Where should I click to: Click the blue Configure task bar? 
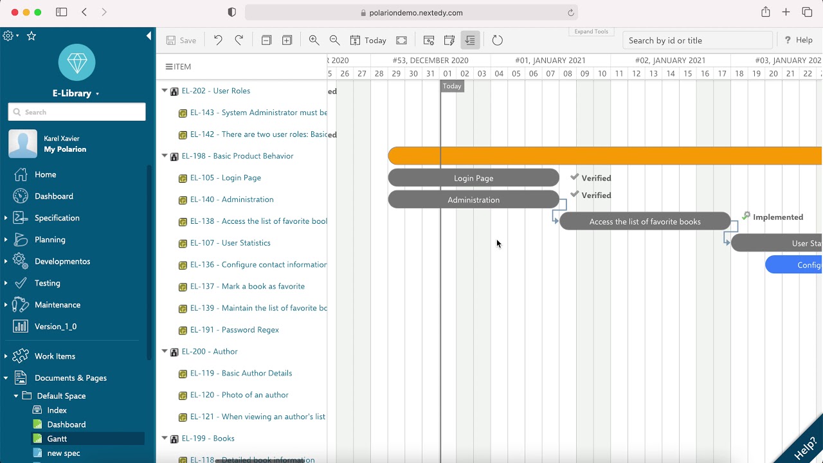(x=794, y=265)
